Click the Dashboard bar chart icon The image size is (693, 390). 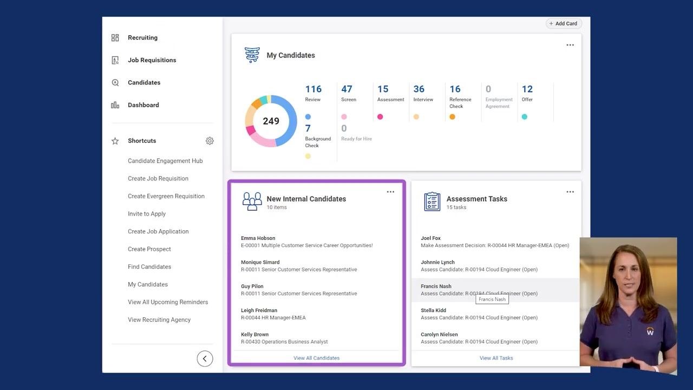pos(115,105)
